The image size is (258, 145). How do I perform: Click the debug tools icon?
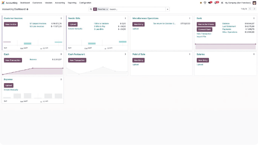(222, 3)
